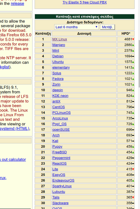Screen dimensions: 140x209
Task: Open the MX Linux distribution link
Action: (60, 39)
